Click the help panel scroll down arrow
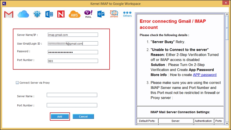 227,123
